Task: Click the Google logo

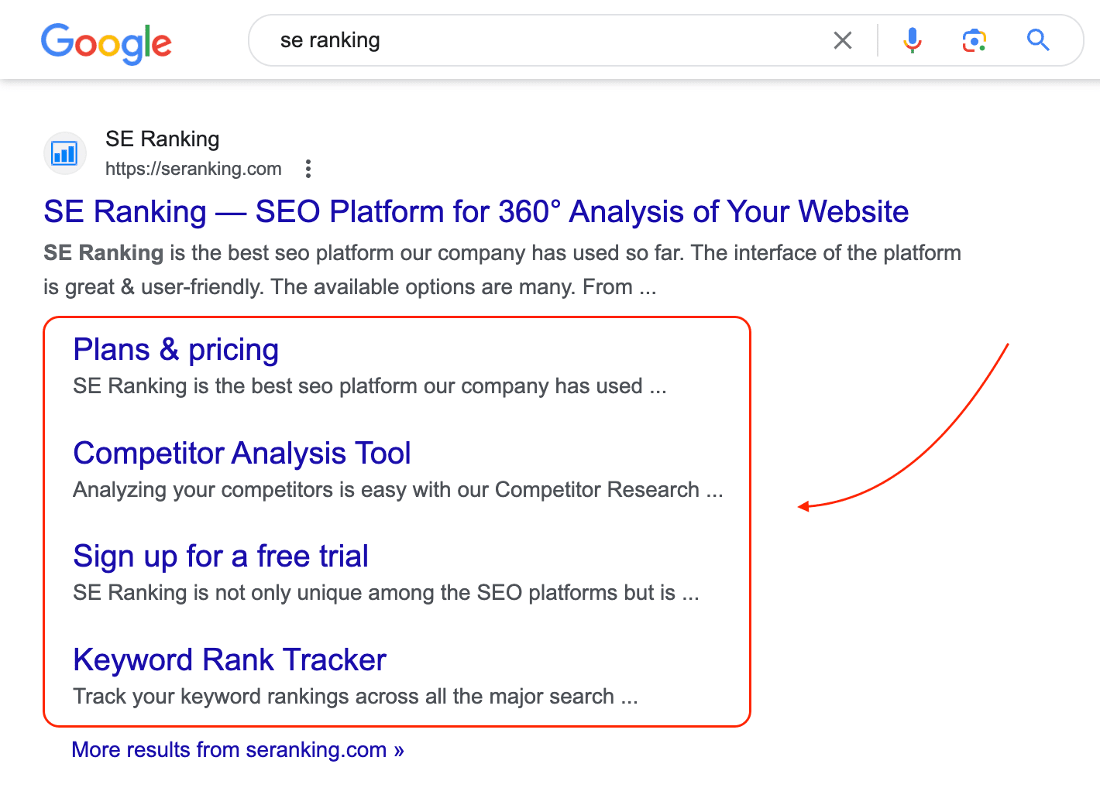Action: coord(106,43)
